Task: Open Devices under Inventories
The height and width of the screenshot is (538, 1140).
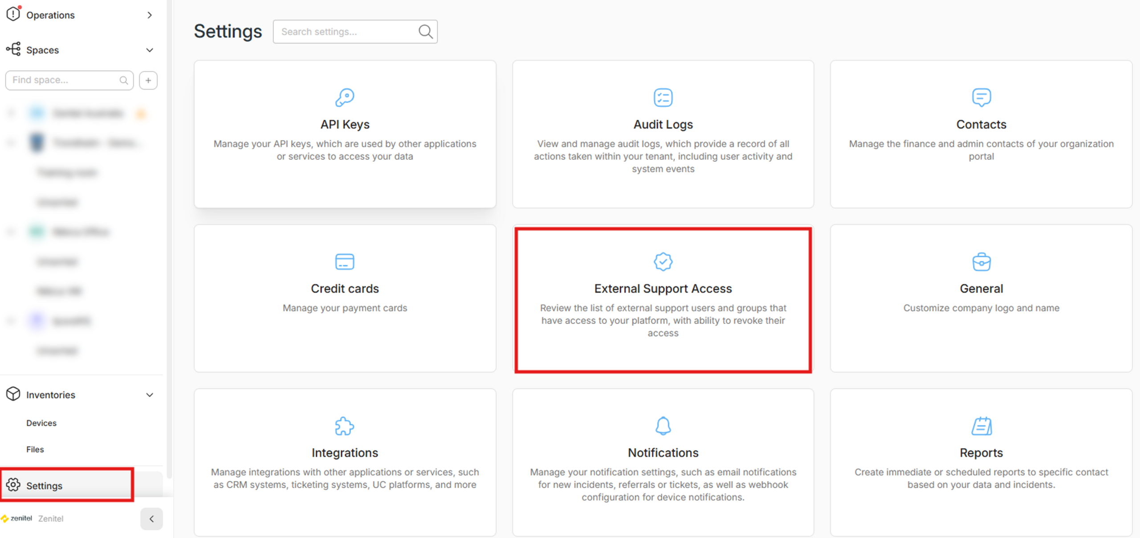Action: [41, 423]
